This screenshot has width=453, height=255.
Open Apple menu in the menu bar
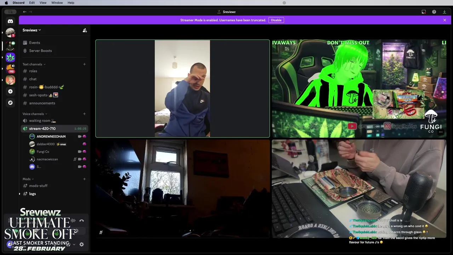pyautogui.click(x=6, y=3)
